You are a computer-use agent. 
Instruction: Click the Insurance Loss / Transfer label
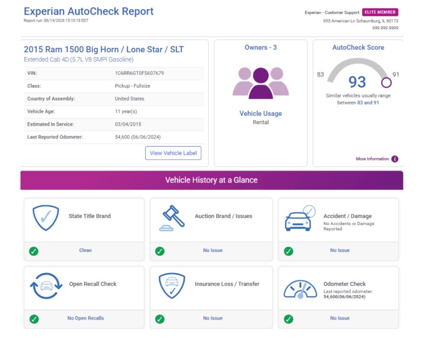point(227,284)
